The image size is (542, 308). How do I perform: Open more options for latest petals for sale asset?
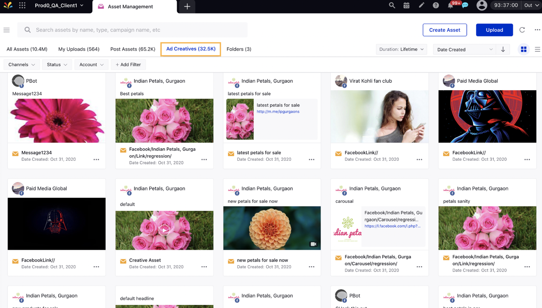(x=312, y=160)
